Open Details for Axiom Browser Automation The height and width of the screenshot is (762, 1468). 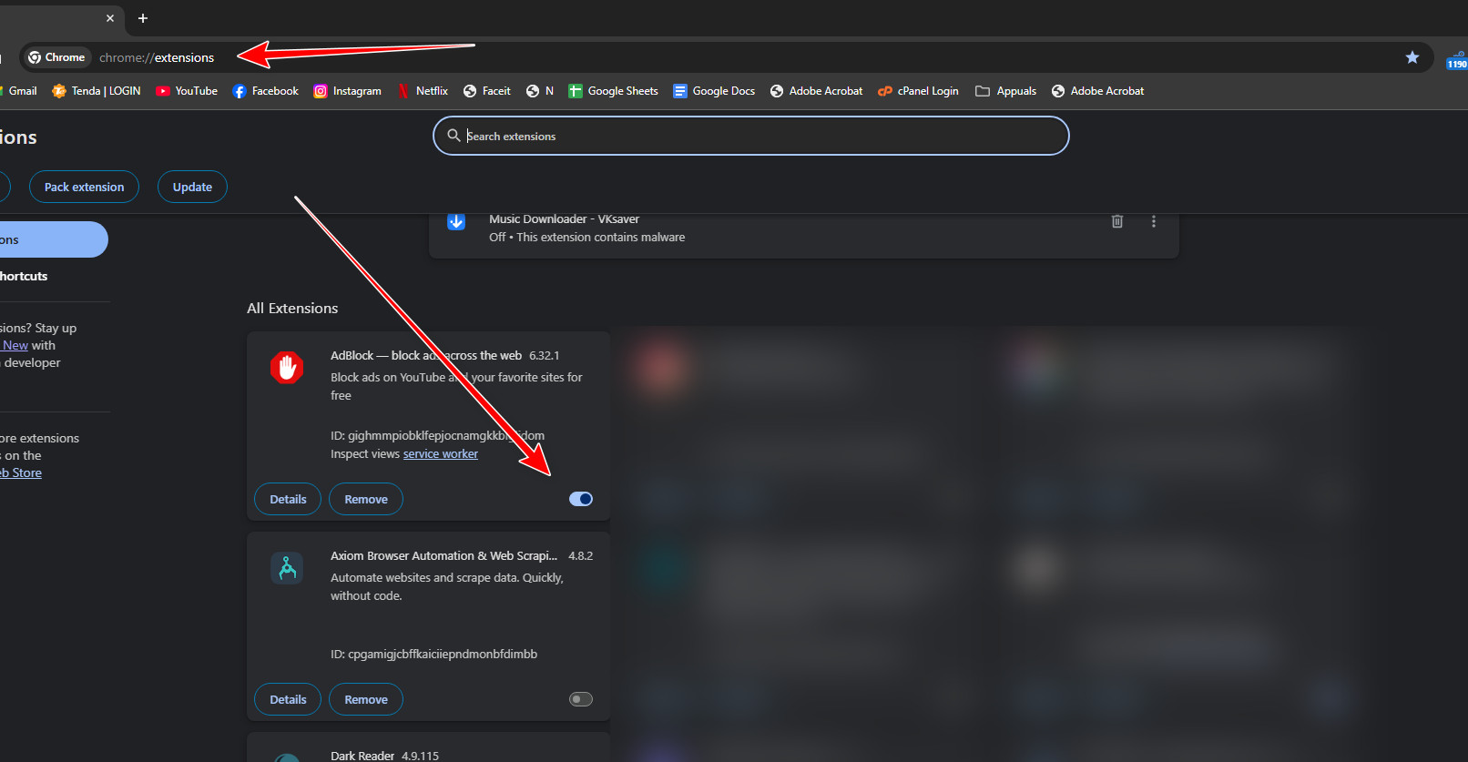(x=288, y=699)
